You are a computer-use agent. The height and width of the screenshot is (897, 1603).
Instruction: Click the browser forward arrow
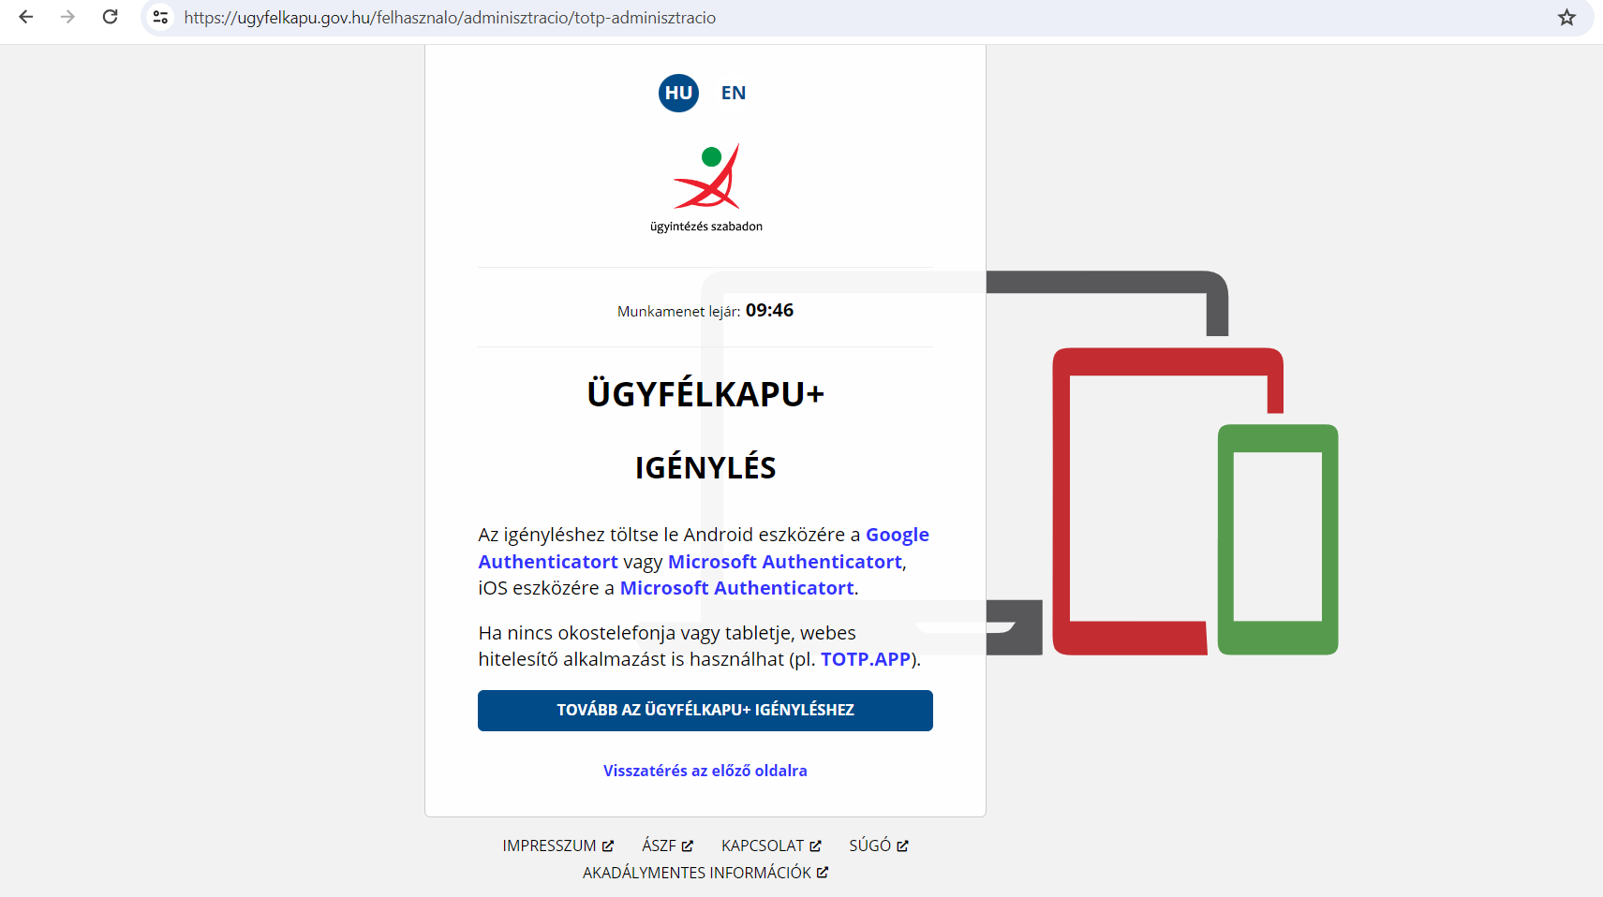click(x=67, y=17)
